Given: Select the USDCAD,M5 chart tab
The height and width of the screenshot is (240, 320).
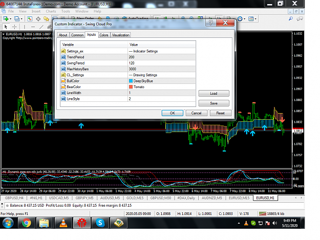Looking at the screenshot, I should pyautogui.click(x=59, y=198).
